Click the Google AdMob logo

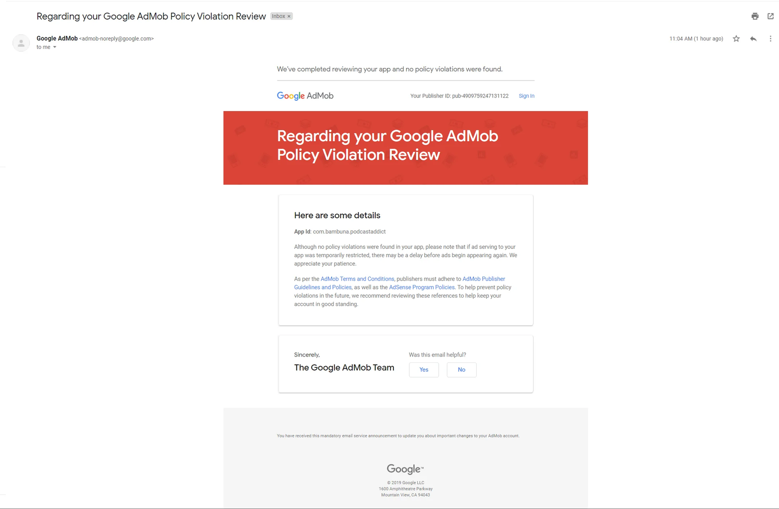305,96
